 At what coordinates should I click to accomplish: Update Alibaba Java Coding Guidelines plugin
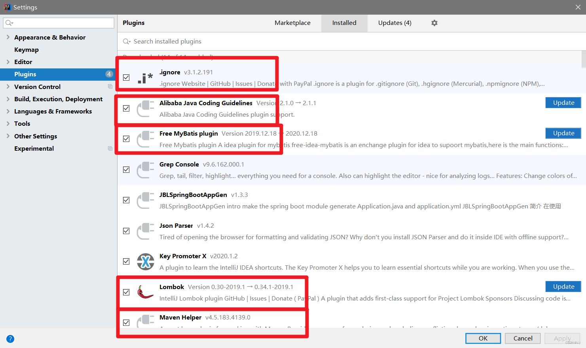click(563, 102)
